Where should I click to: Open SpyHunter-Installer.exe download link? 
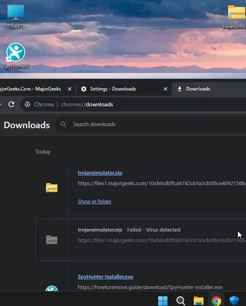tap(105, 277)
